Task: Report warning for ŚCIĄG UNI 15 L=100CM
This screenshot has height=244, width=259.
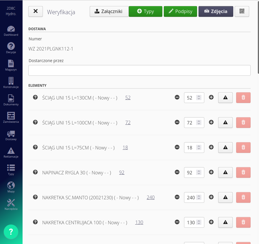Action: click(x=225, y=122)
